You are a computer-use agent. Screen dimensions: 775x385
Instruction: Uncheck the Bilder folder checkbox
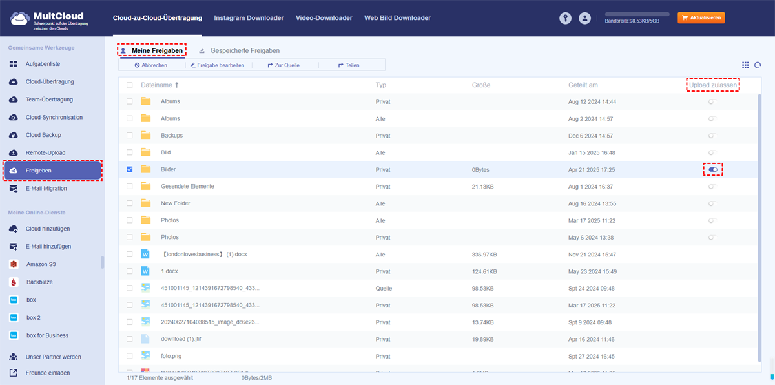point(130,169)
